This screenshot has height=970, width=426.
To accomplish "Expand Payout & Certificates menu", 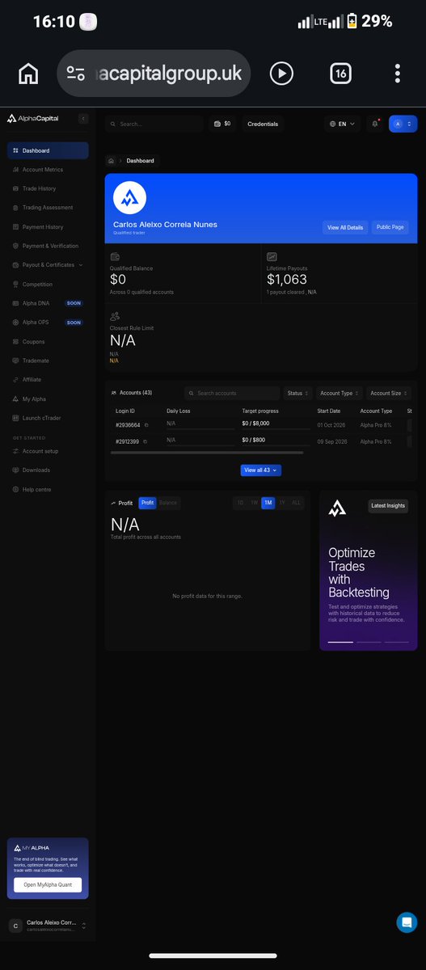I will (48, 265).
